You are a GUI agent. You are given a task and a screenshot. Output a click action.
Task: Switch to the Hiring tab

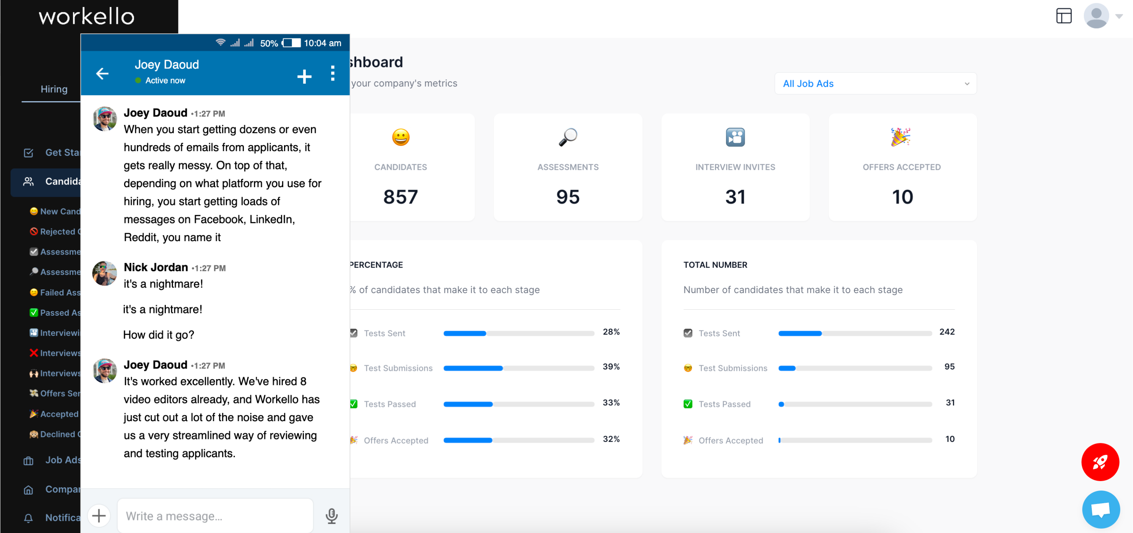[54, 89]
